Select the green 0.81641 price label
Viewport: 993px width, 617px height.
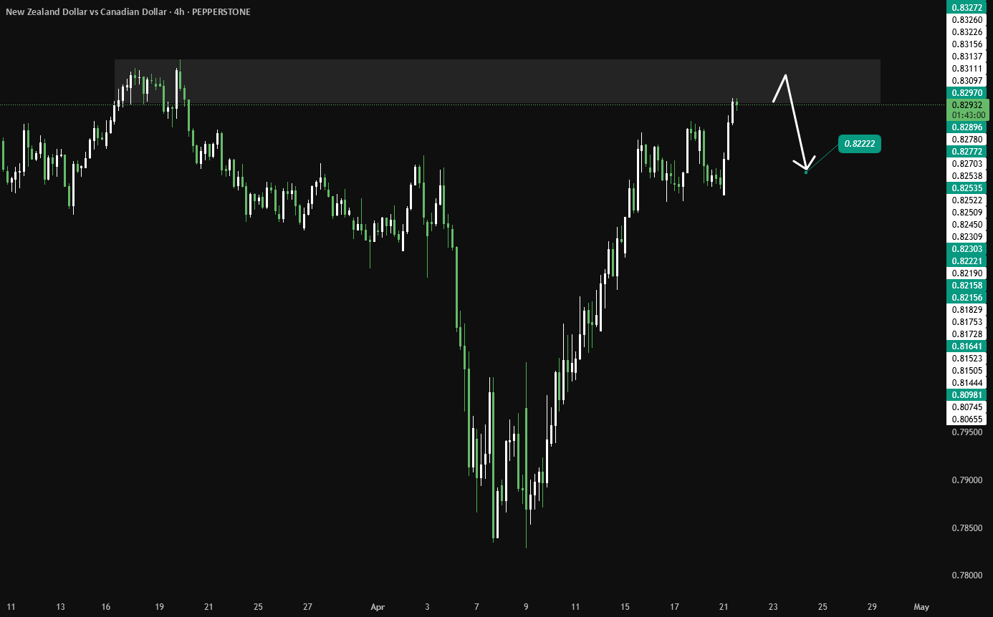point(967,346)
